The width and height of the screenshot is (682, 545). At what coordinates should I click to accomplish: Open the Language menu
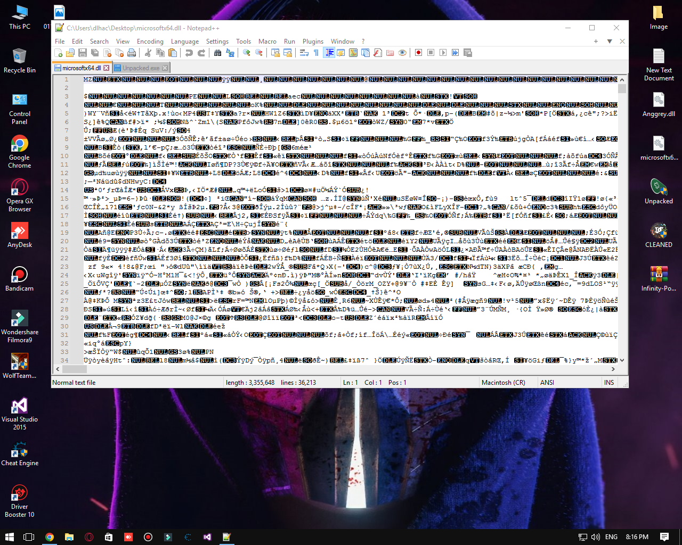coord(185,41)
